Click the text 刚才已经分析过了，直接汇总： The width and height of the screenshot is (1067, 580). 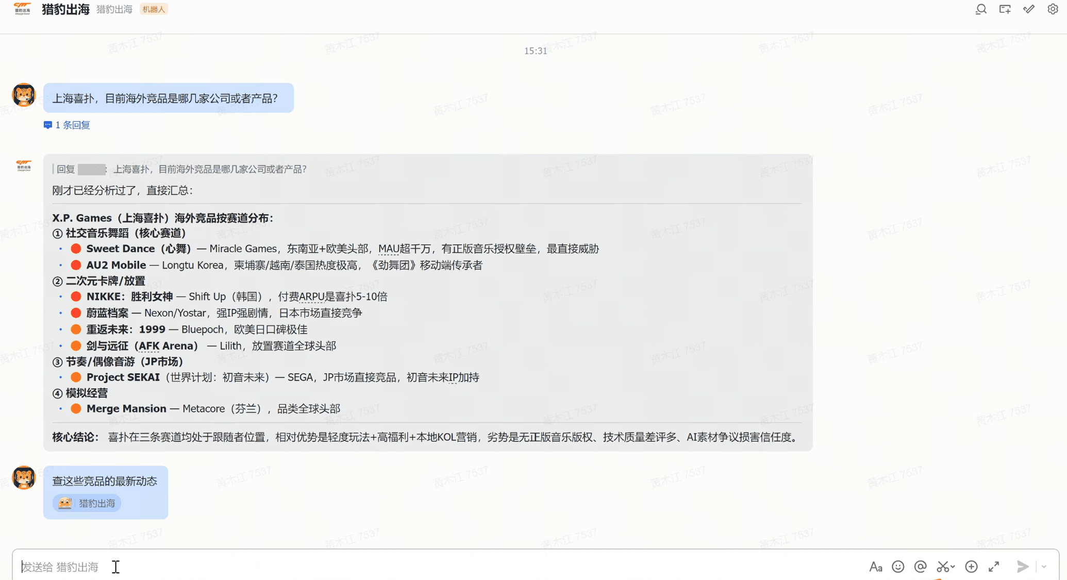tap(123, 190)
